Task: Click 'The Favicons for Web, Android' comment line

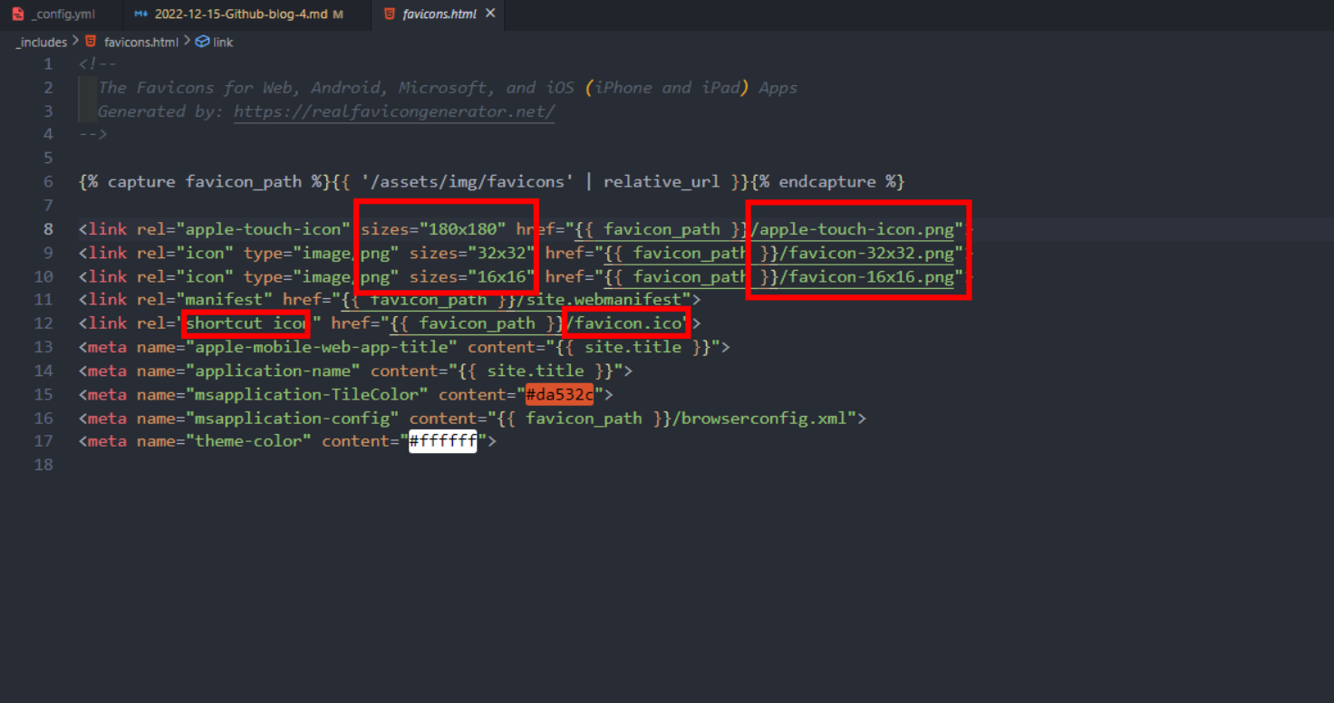Action: click(x=448, y=88)
